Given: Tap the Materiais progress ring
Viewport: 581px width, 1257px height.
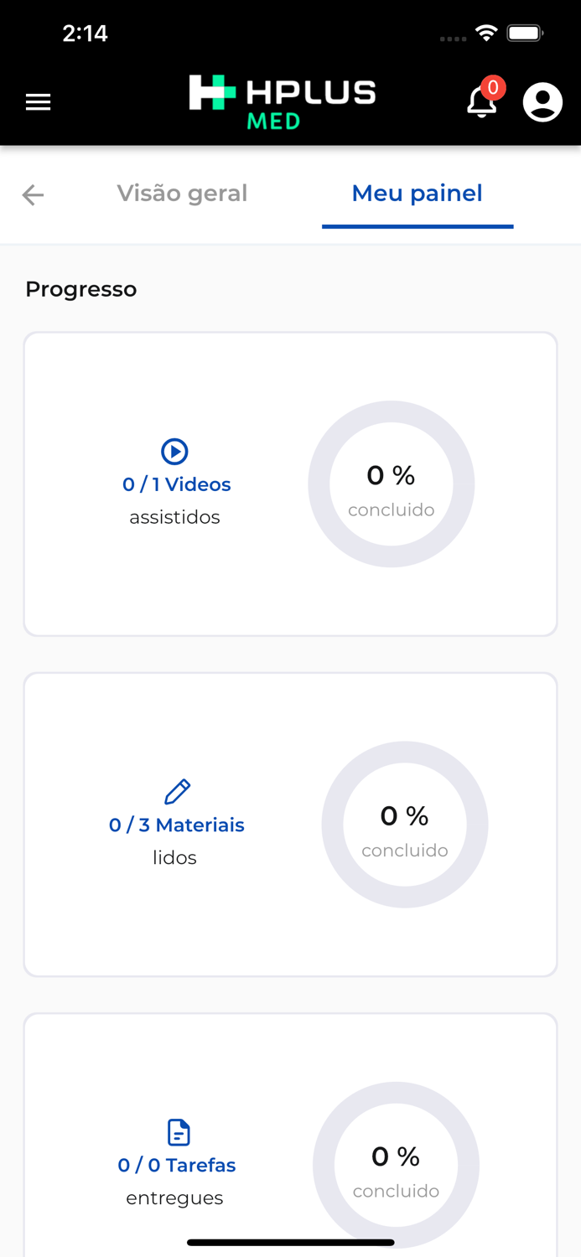Looking at the screenshot, I should click(x=405, y=825).
